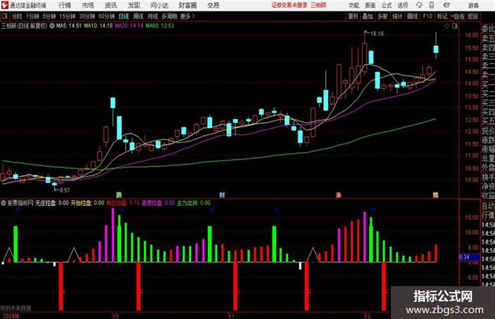The height and width of the screenshot is (319, 495).
Task: Select the 多周期 multi-period tab
Action: [169, 16]
